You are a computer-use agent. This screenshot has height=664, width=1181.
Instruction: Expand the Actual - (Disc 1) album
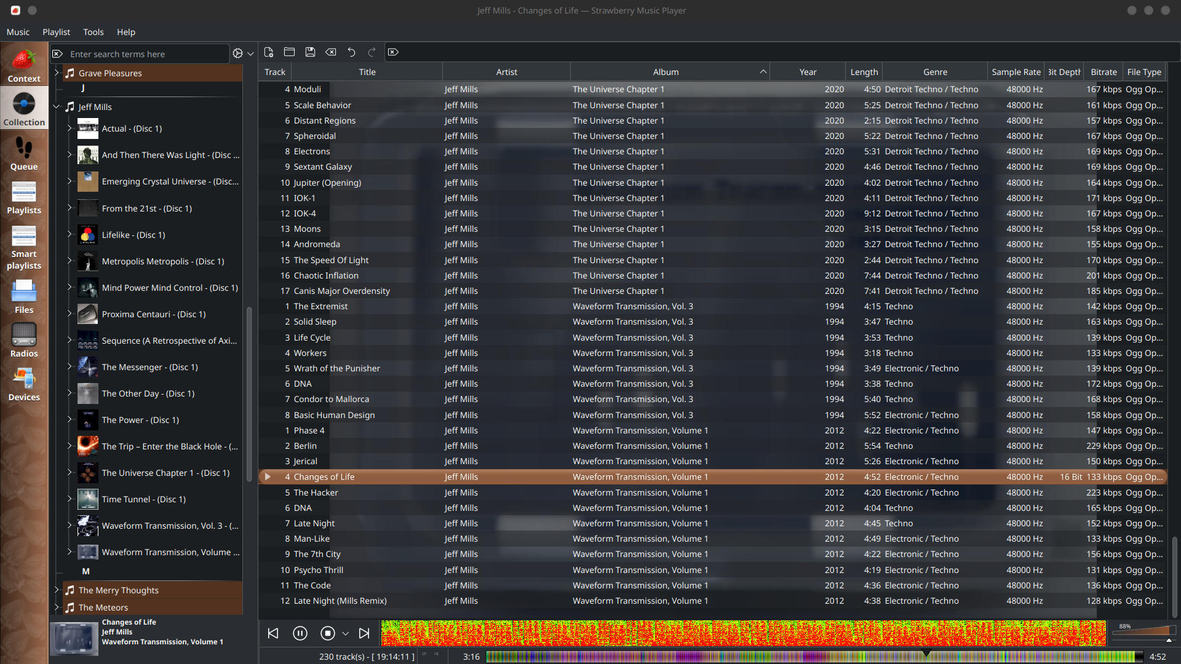pos(70,128)
